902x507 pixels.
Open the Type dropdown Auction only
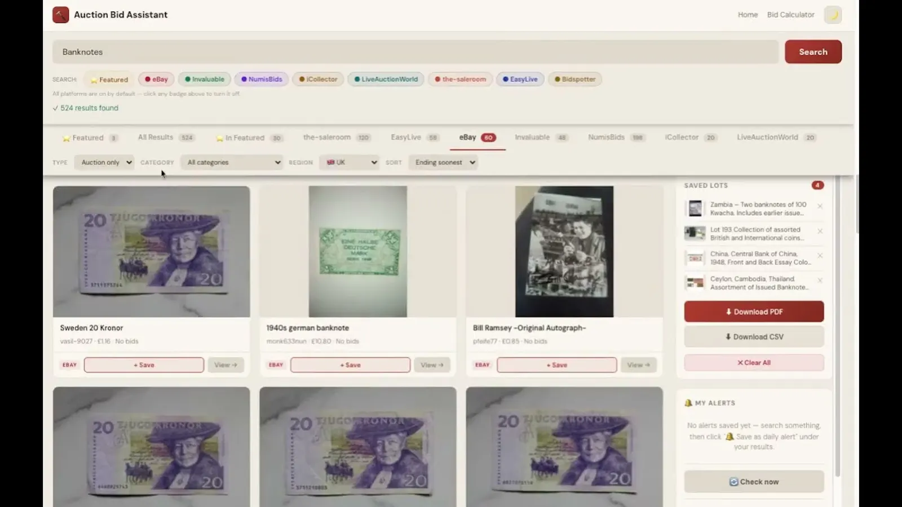pos(104,162)
